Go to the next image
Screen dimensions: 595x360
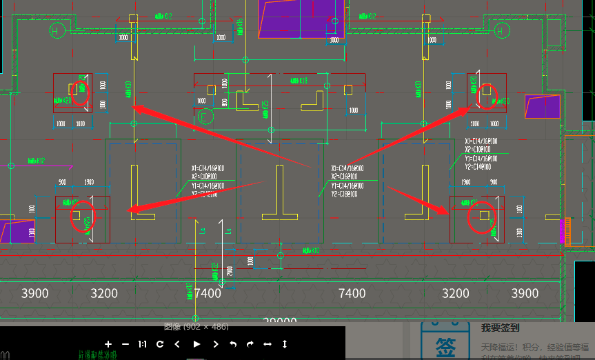coord(216,344)
